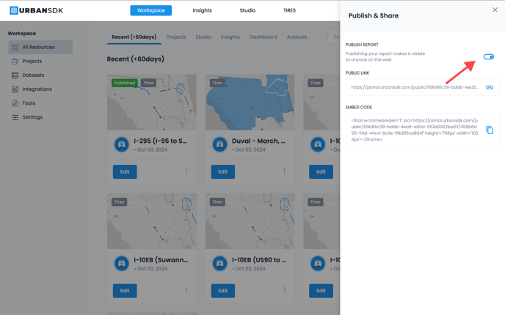Go to Insights in top navigation
The image size is (505, 315).
click(x=203, y=10)
